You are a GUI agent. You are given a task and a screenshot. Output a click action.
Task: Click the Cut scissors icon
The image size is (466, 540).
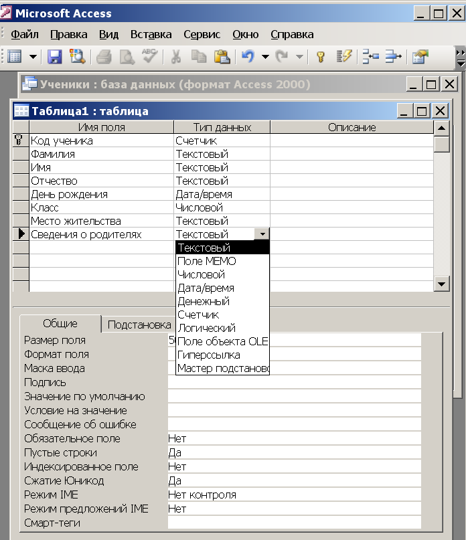(x=176, y=56)
